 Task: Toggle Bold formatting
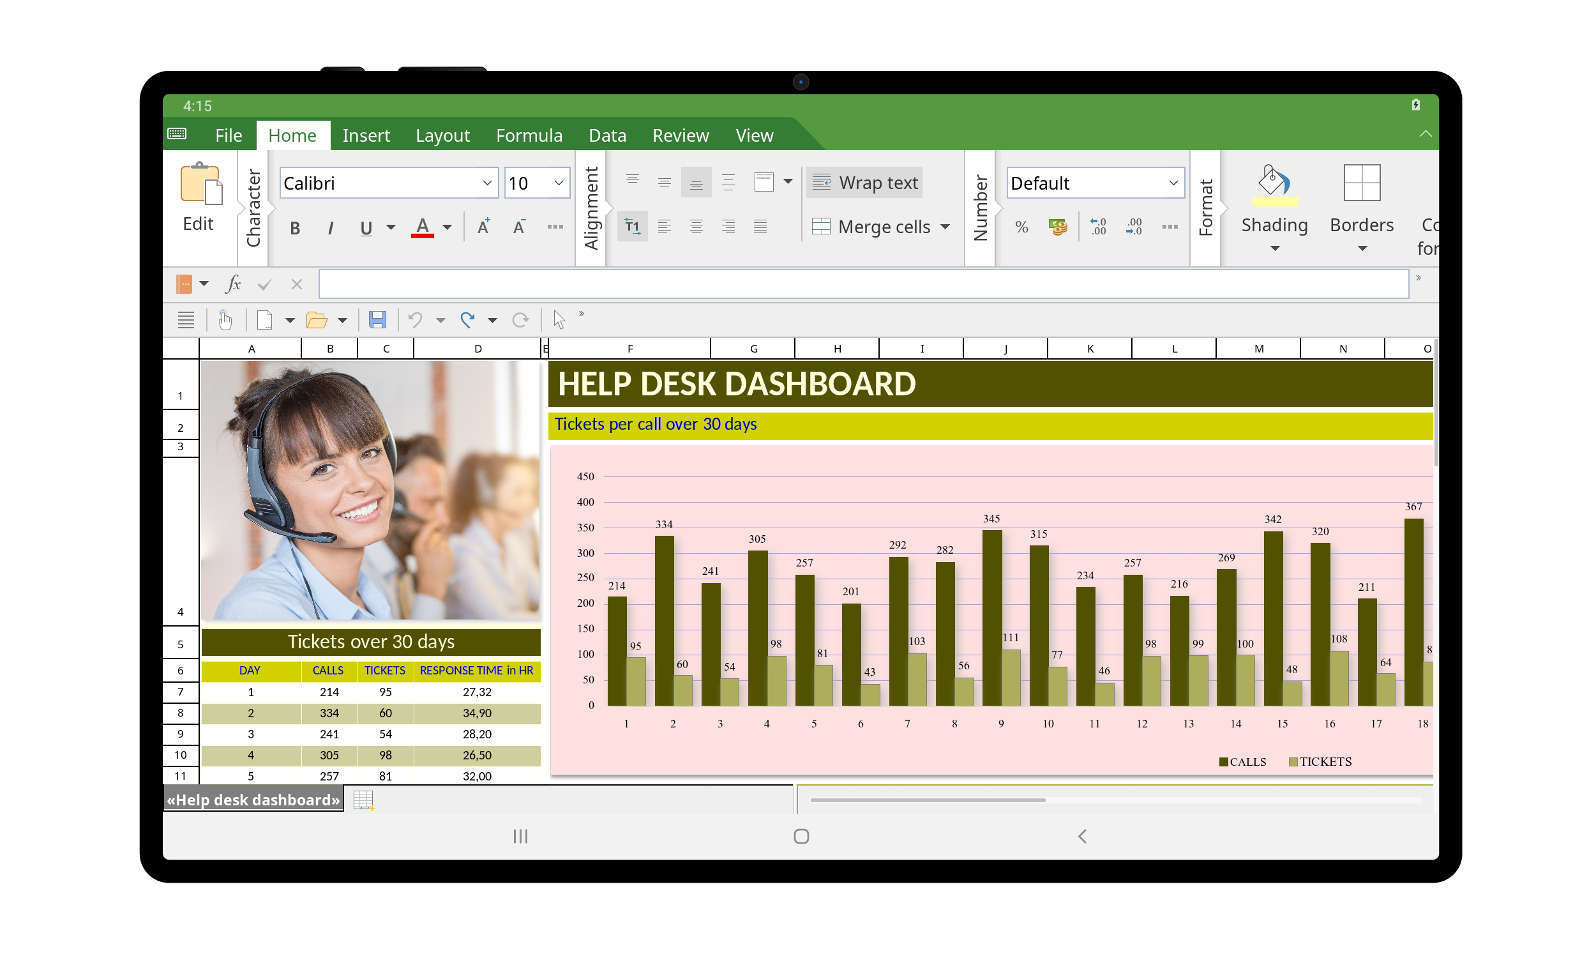295,228
